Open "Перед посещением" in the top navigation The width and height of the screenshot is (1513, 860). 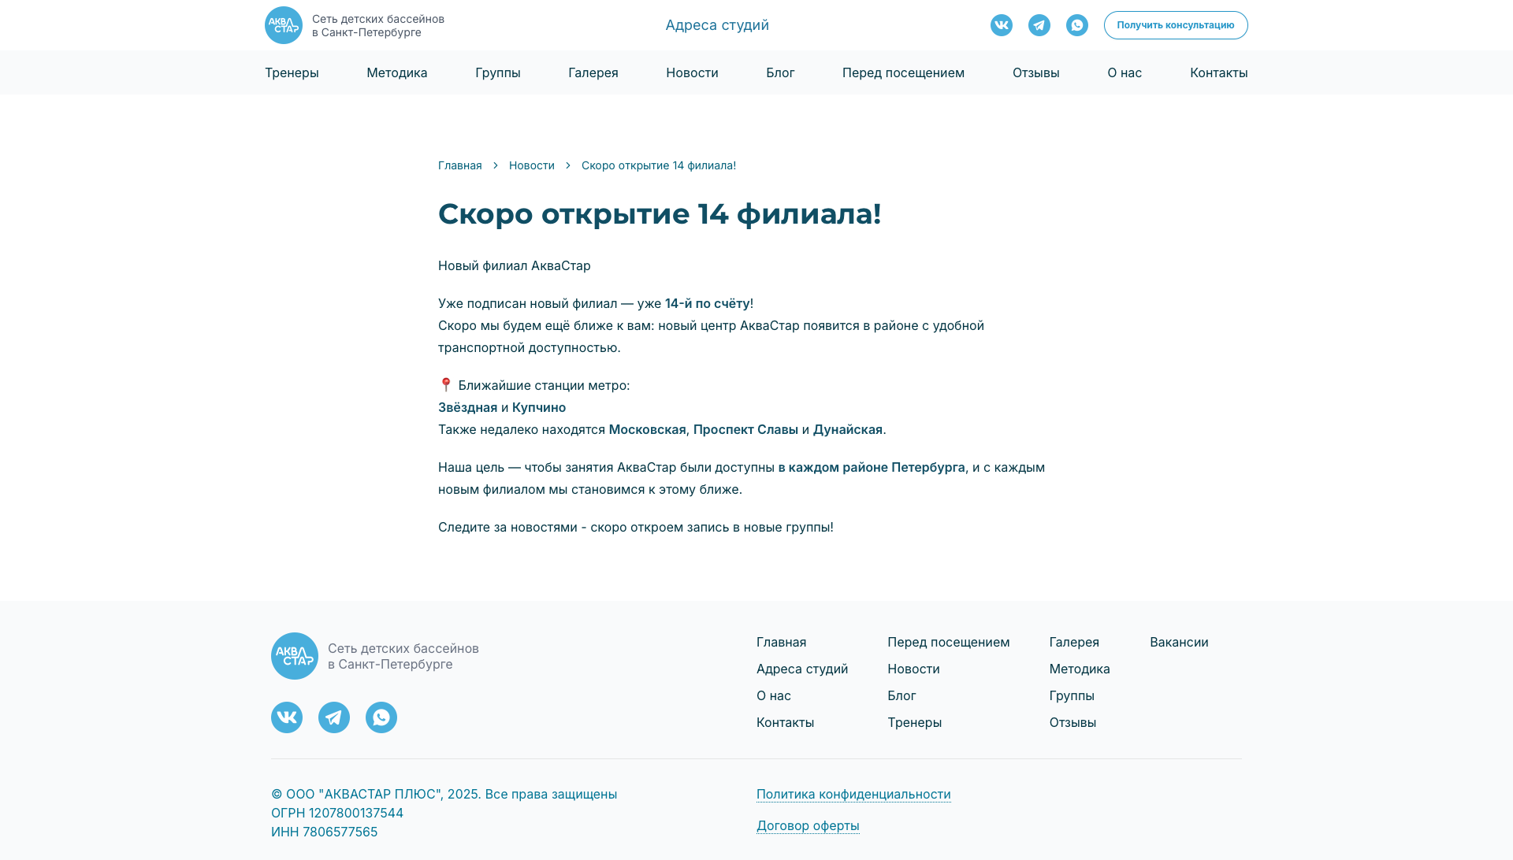coord(903,72)
